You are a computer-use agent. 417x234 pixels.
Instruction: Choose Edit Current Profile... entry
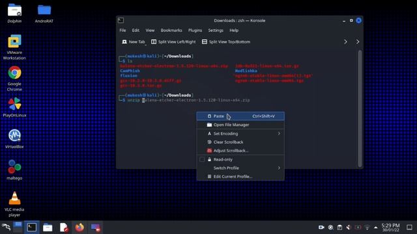240,176
